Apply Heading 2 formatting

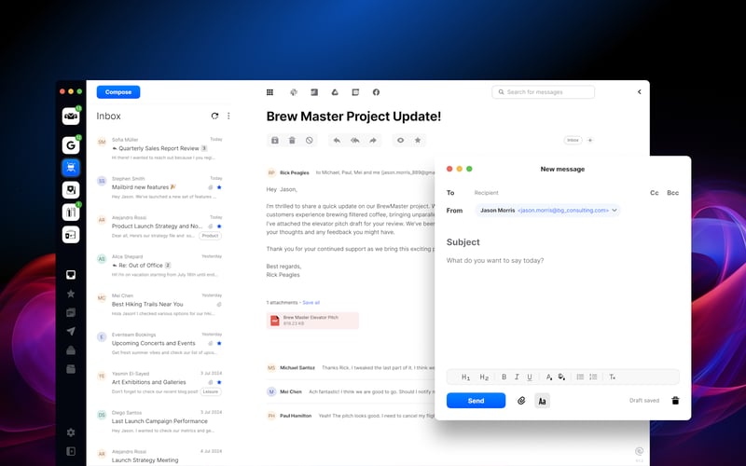click(x=484, y=377)
